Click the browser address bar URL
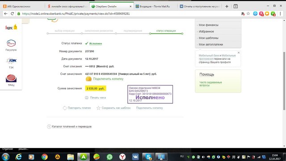Viewport: 286px width, 161px height. [x=76, y=14]
